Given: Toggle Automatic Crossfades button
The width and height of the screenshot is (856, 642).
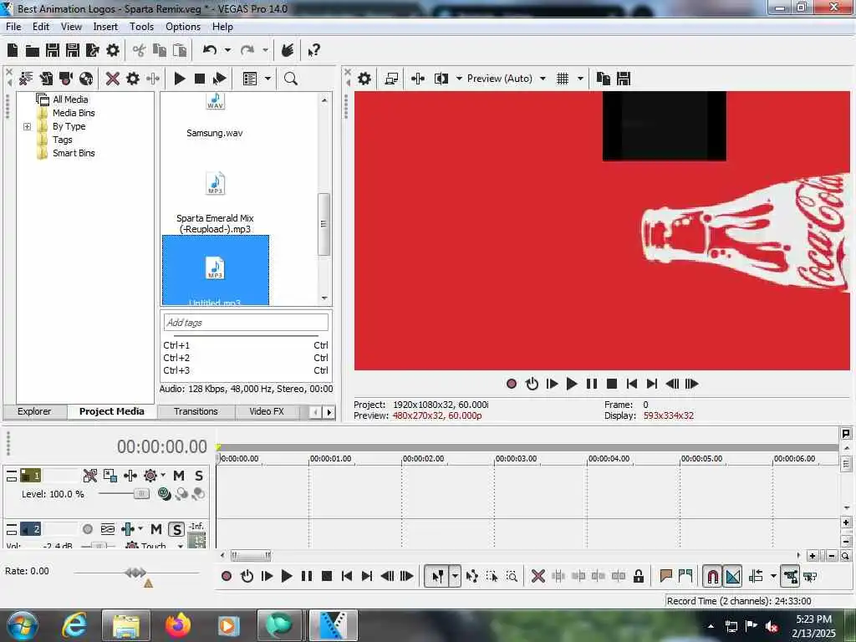Looking at the screenshot, I should [x=732, y=576].
